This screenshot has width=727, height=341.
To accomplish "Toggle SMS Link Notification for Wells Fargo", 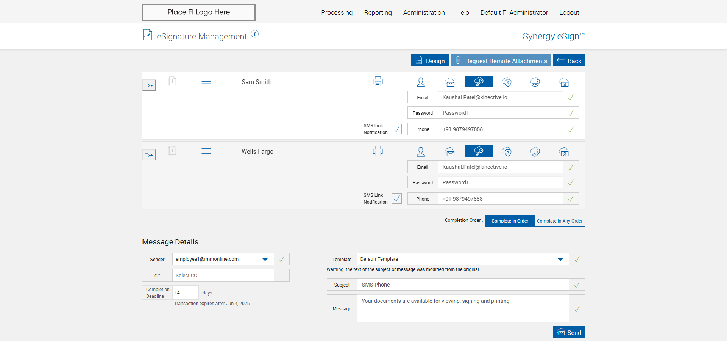I will [x=396, y=198].
